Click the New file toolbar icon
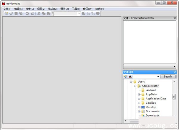Screen dimensions: 179x130 pos(6,14)
